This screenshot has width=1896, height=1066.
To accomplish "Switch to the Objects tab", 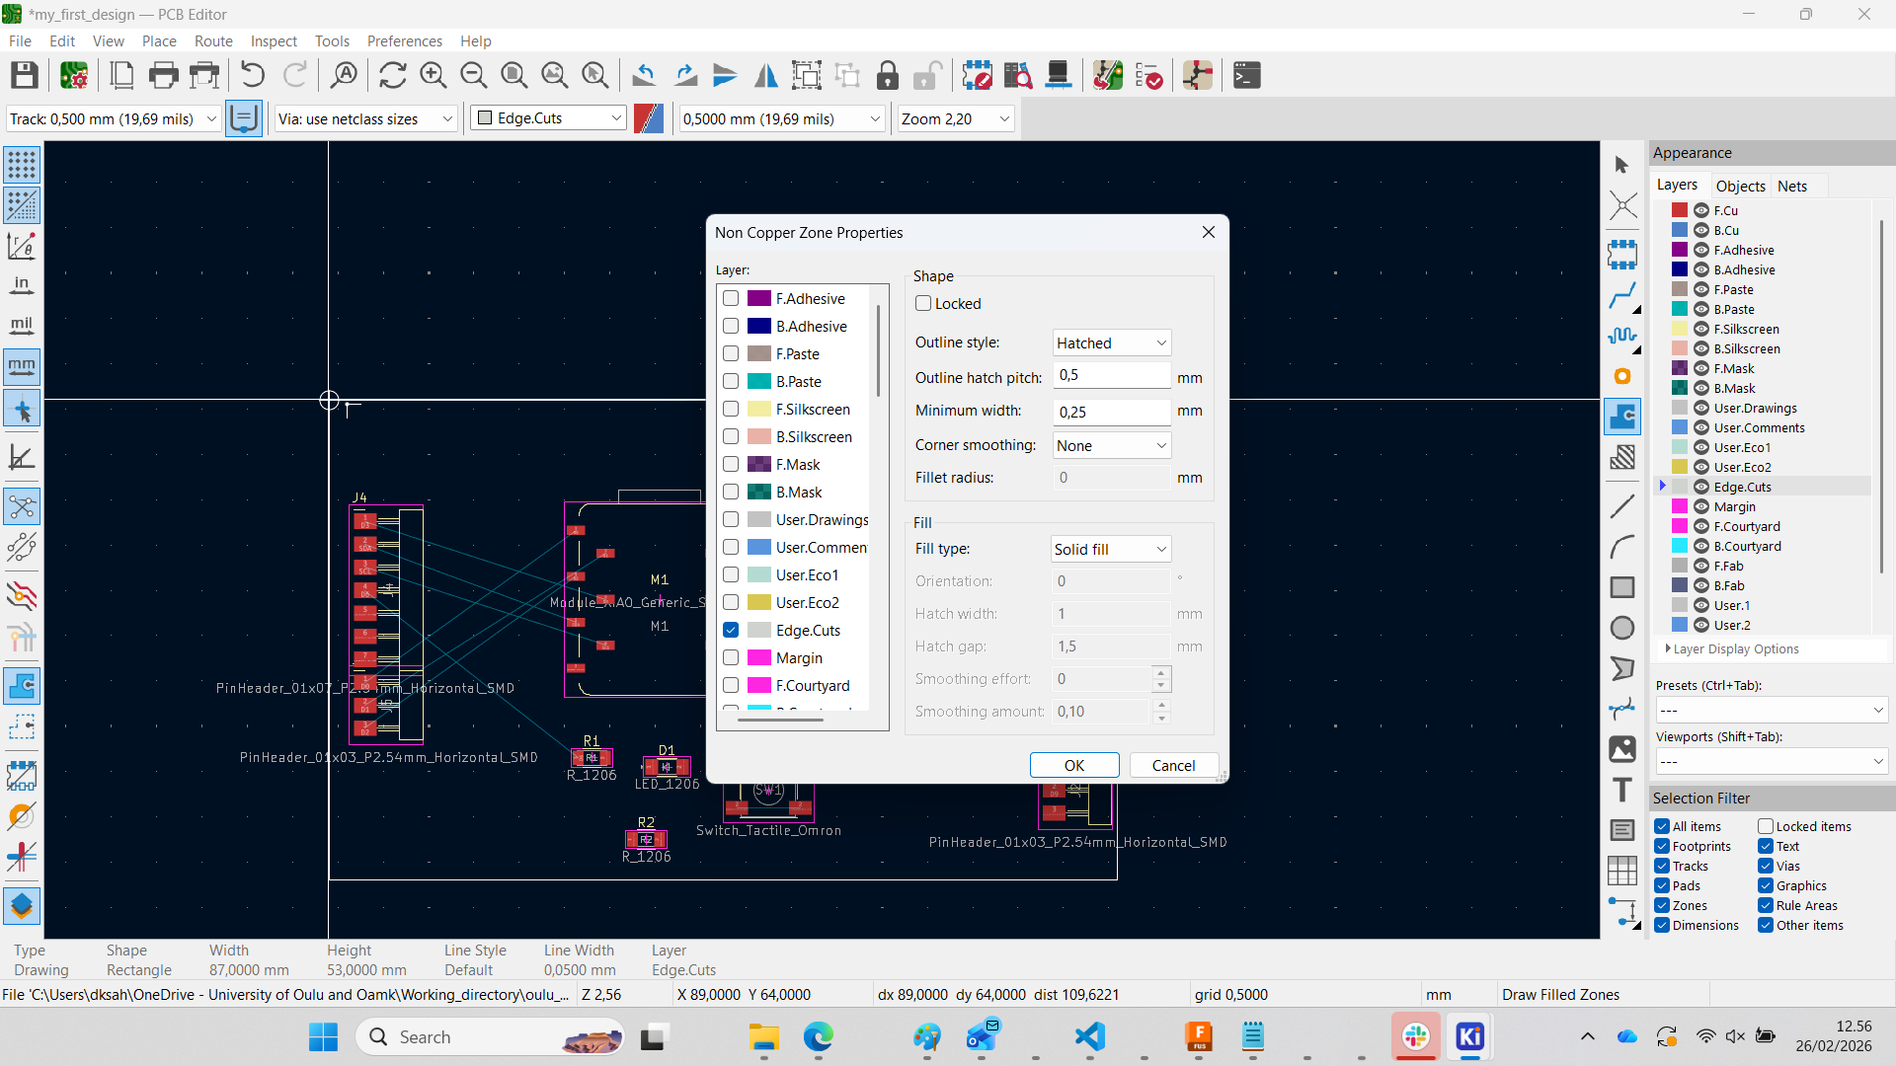I will coord(1740,186).
